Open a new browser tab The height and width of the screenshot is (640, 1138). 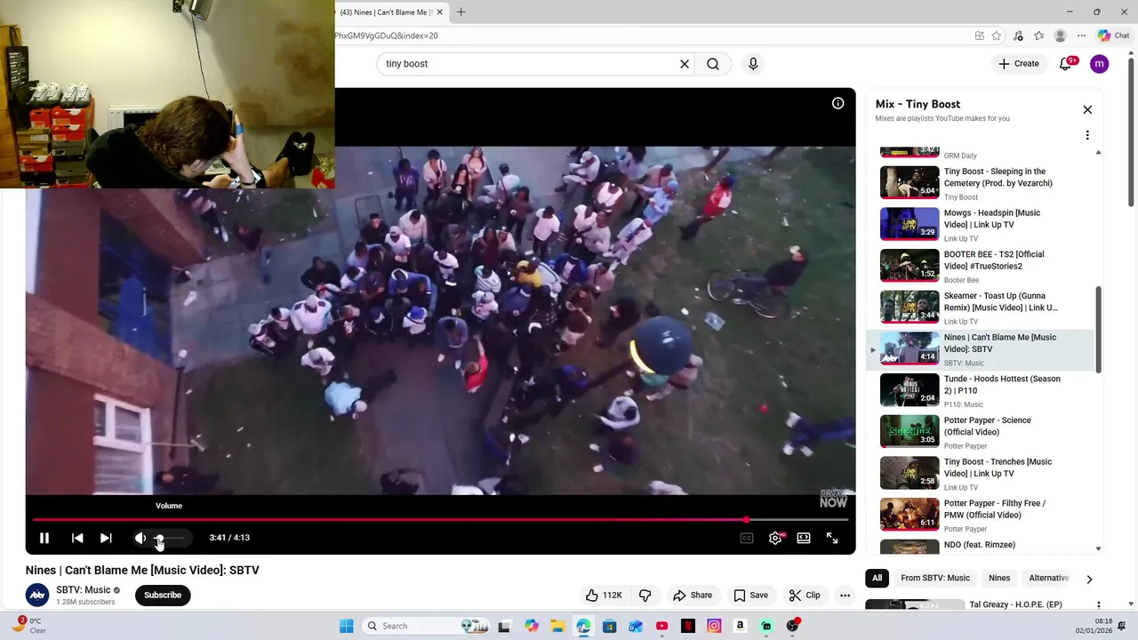(x=461, y=12)
